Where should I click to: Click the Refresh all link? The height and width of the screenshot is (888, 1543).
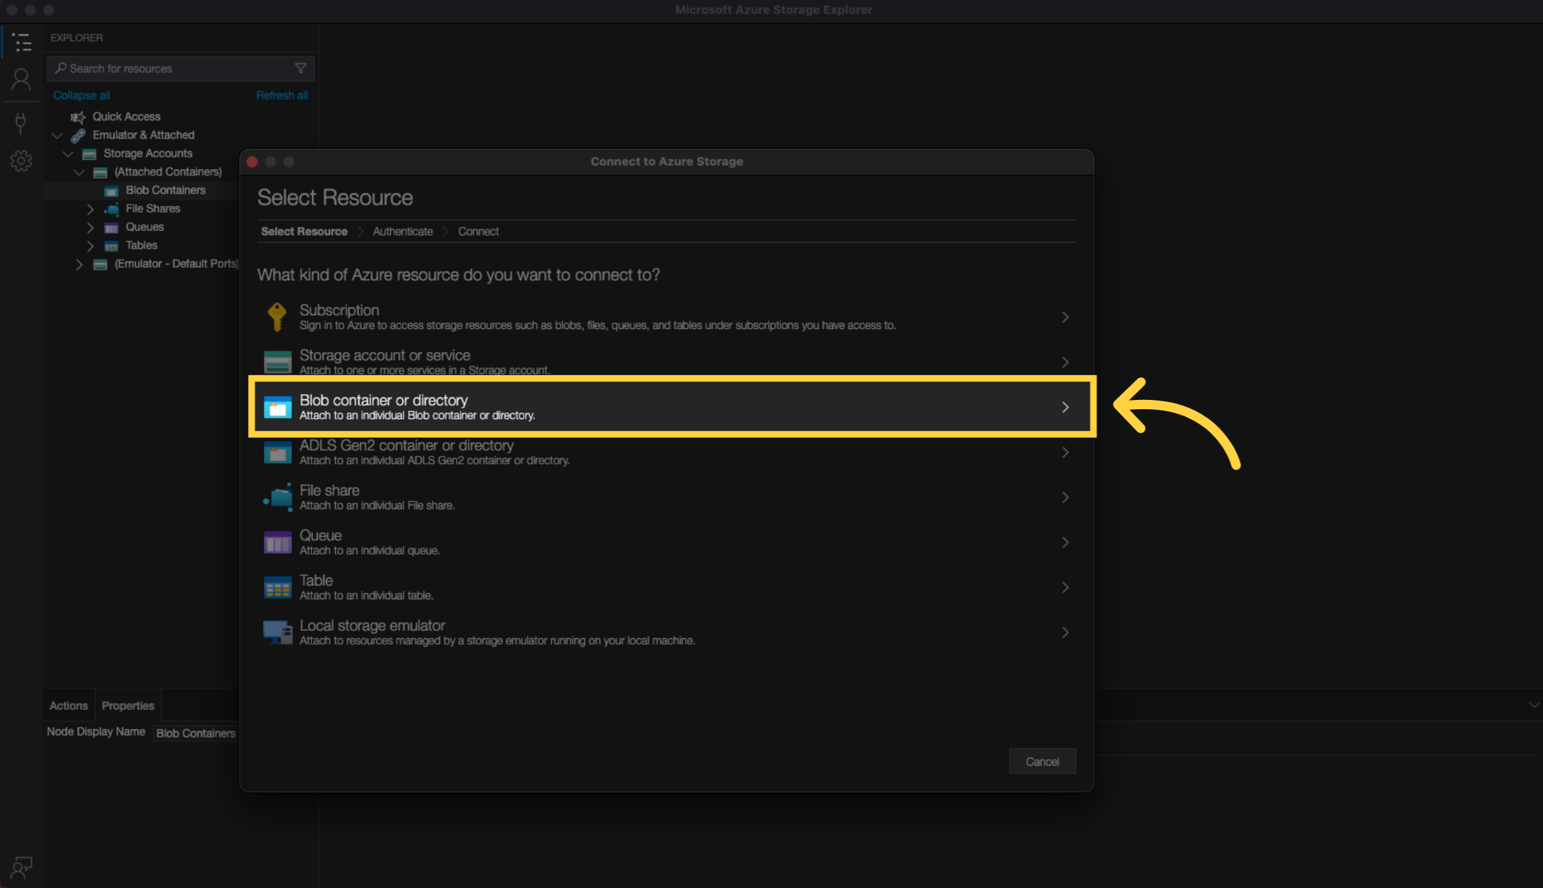[282, 95]
